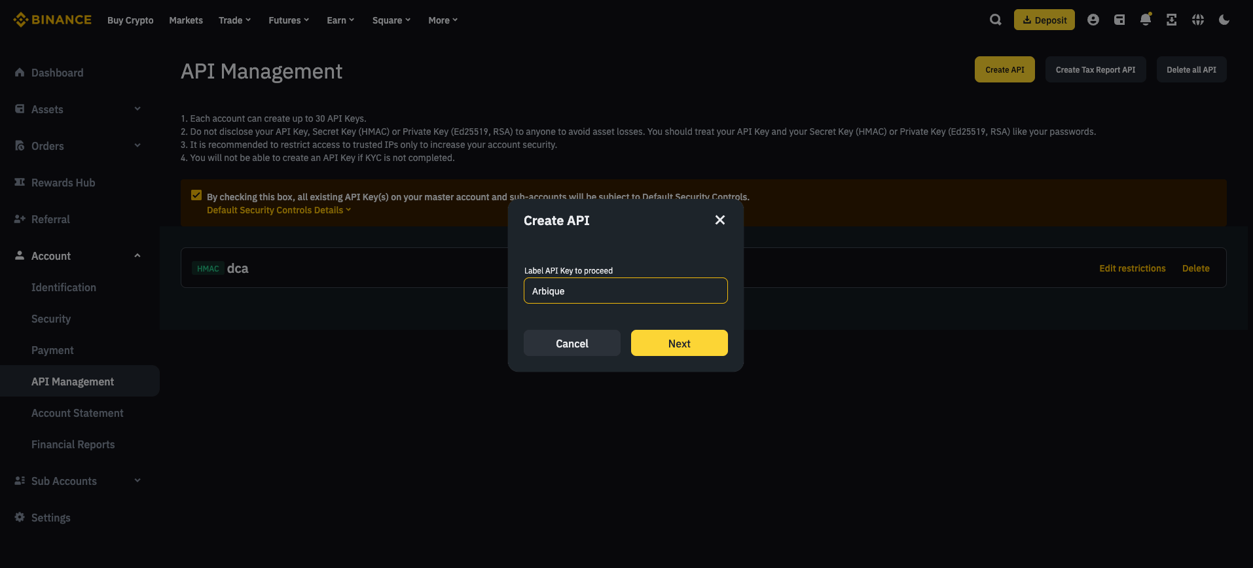Open the Futures dropdown menu
1253x568 pixels.
(x=289, y=20)
